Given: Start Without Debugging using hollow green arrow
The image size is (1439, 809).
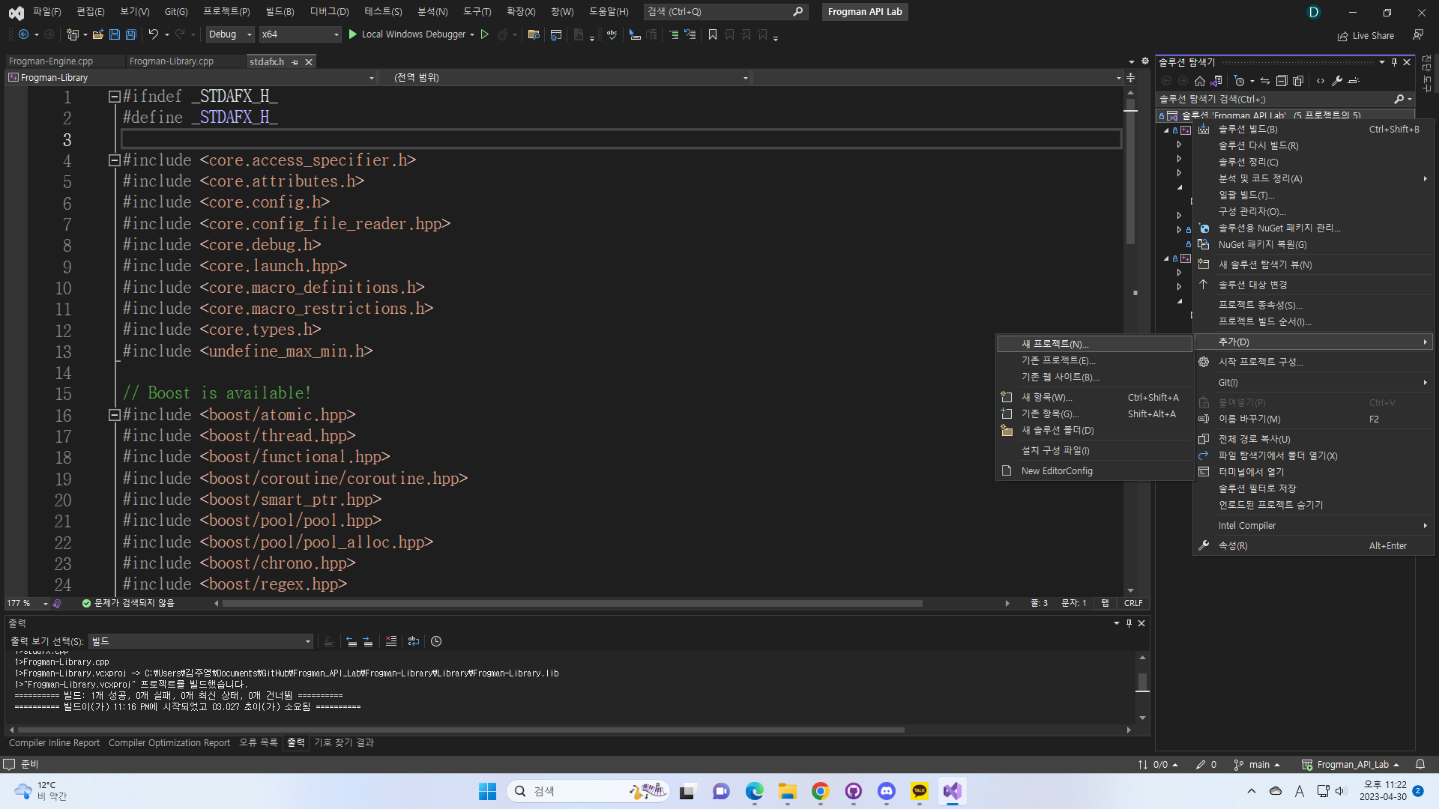Looking at the screenshot, I should point(485,34).
